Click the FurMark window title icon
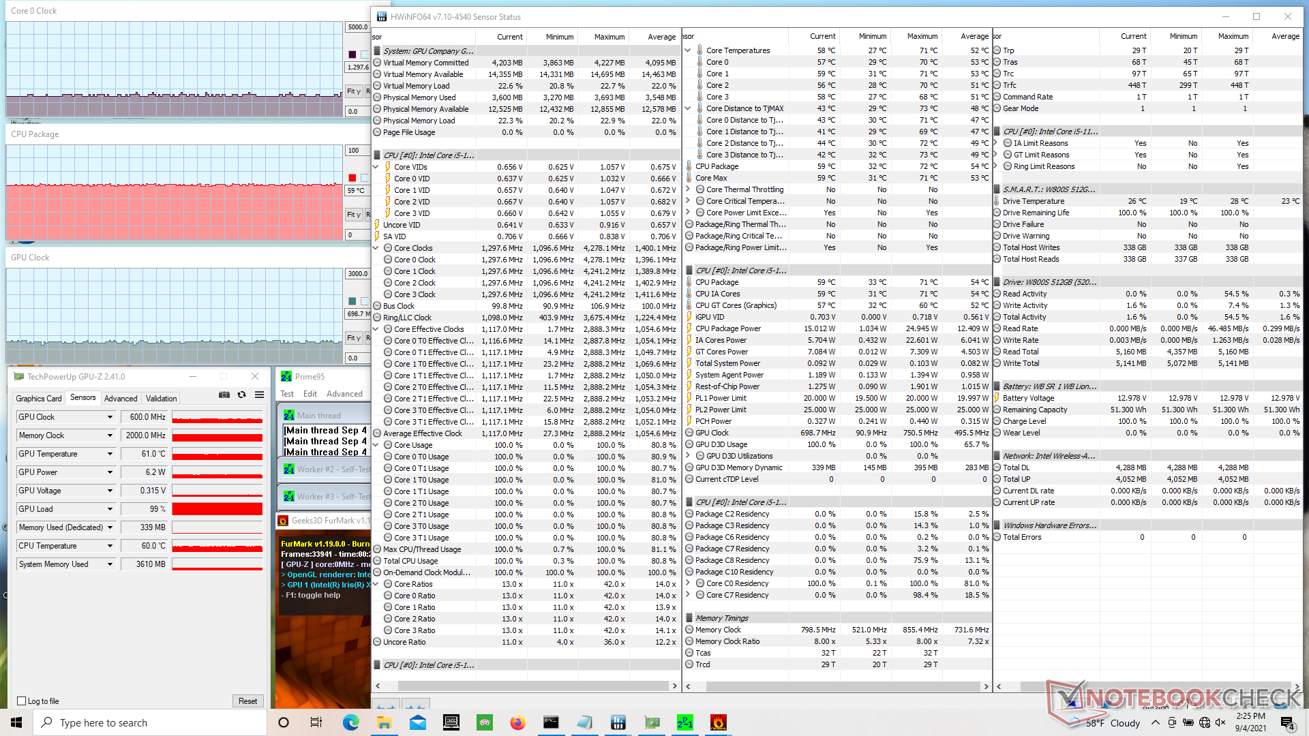 pyautogui.click(x=283, y=521)
